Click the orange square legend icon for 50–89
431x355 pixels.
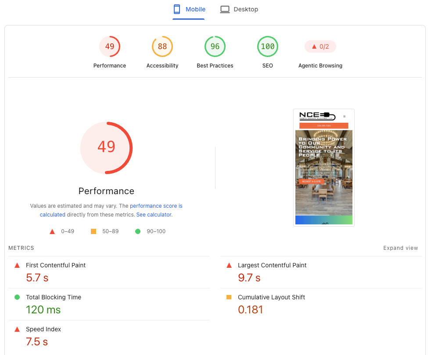click(93, 231)
